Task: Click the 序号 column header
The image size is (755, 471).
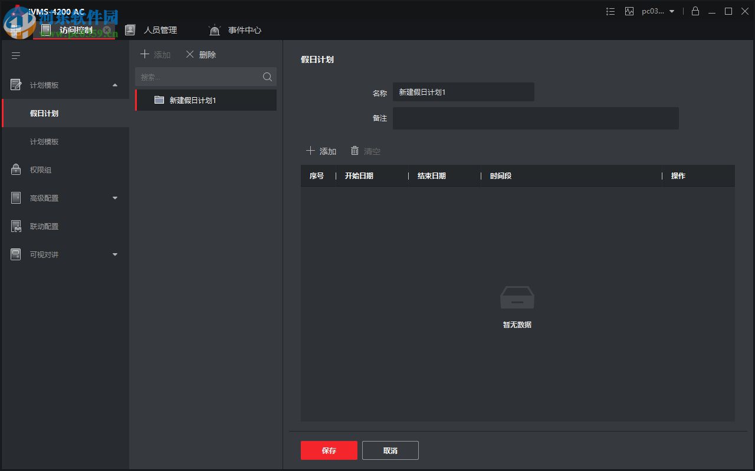Action: pyautogui.click(x=317, y=175)
